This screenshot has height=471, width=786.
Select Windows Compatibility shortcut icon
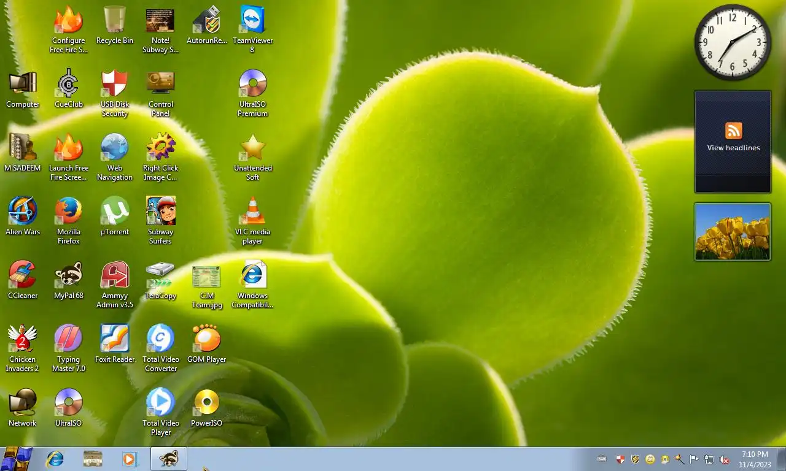[252, 285]
